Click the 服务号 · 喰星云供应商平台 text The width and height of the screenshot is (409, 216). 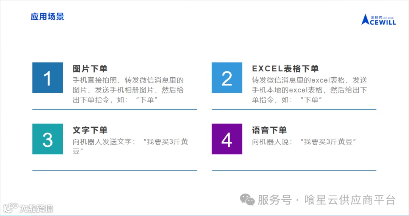[326, 200]
